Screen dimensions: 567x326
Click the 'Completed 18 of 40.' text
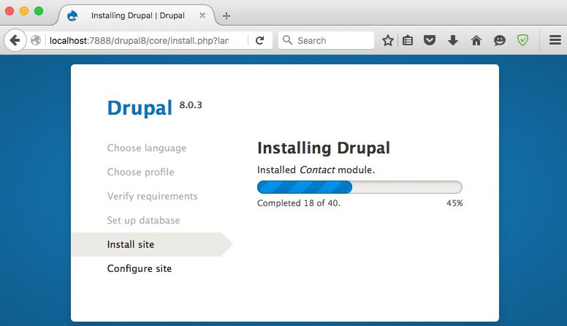coord(299,203)
